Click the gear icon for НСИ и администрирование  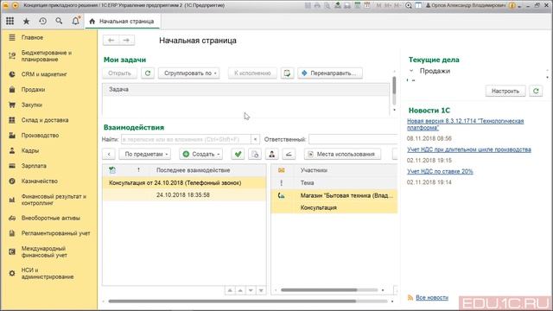coord(12,273)
